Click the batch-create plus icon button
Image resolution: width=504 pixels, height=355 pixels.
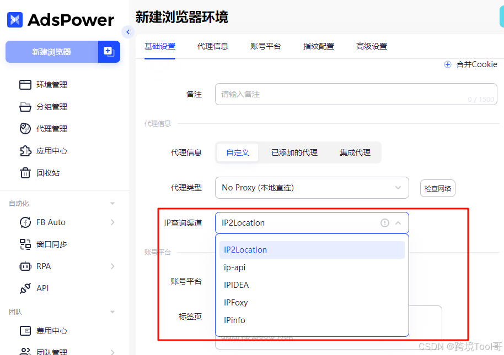tap(109, 52)
